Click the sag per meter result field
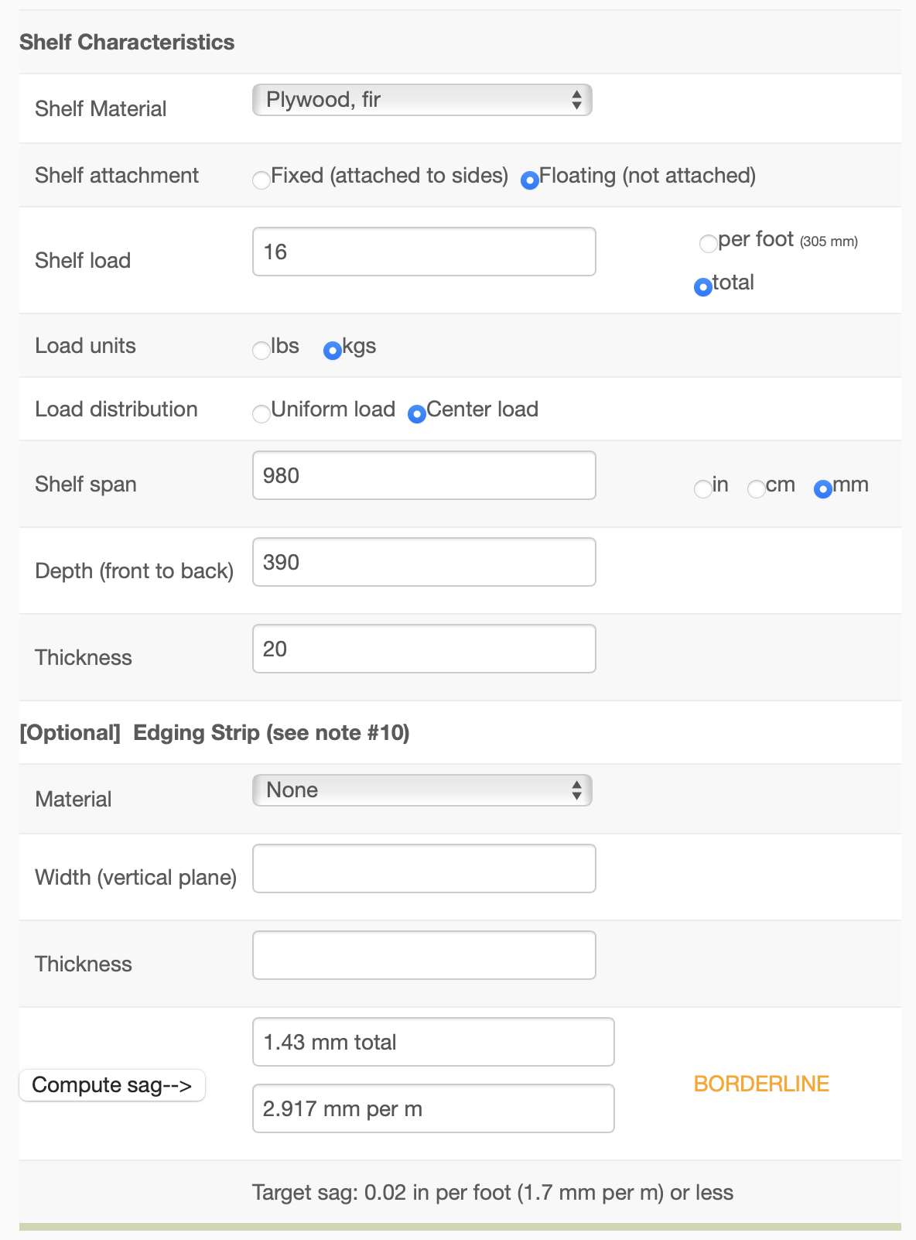 [433, 1108]
